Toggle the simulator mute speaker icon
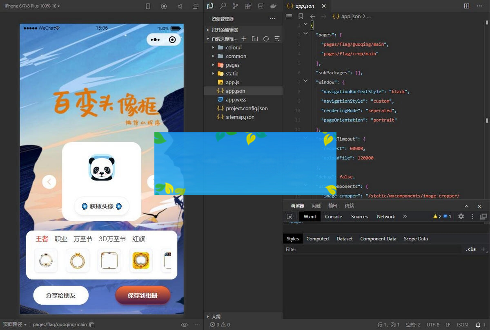The image size is (490, 330). click(x=180, y=6)
